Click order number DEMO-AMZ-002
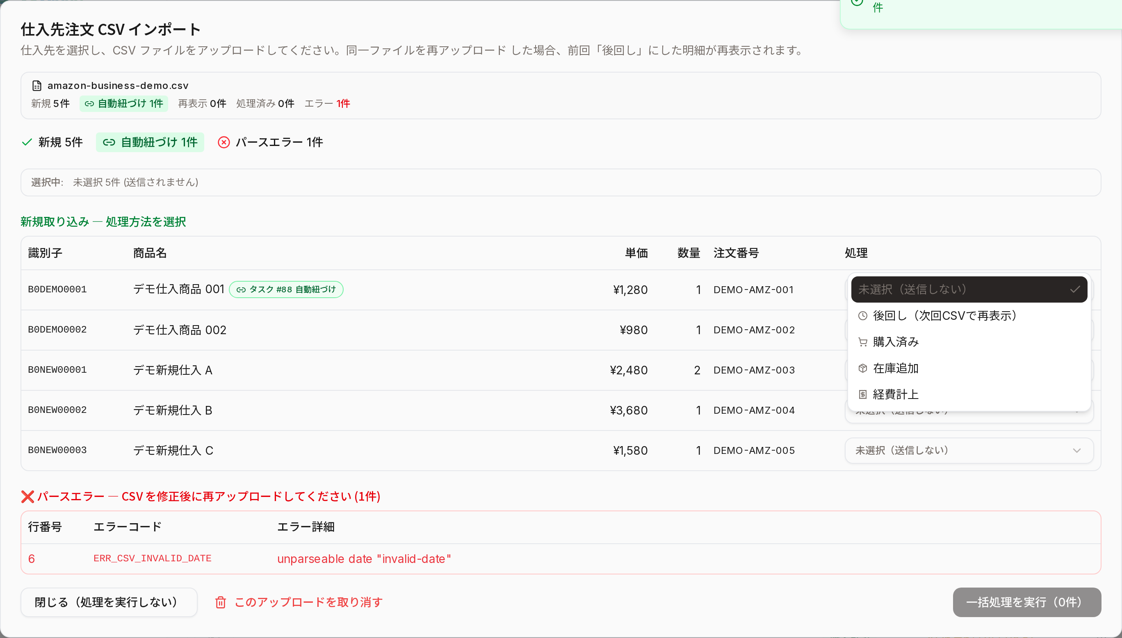Viewport: 1122px width, 638px height. pyautogui.click(x=754, y=330)
